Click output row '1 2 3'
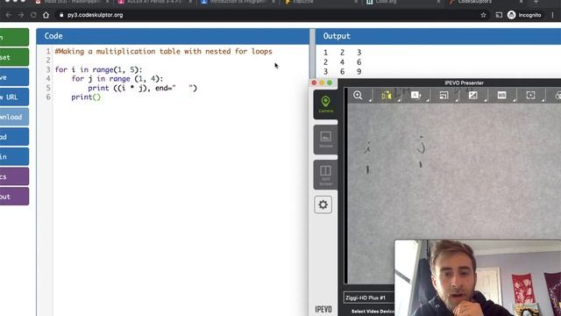The height and width of the screenshot is (316, 561). (342, 53)
